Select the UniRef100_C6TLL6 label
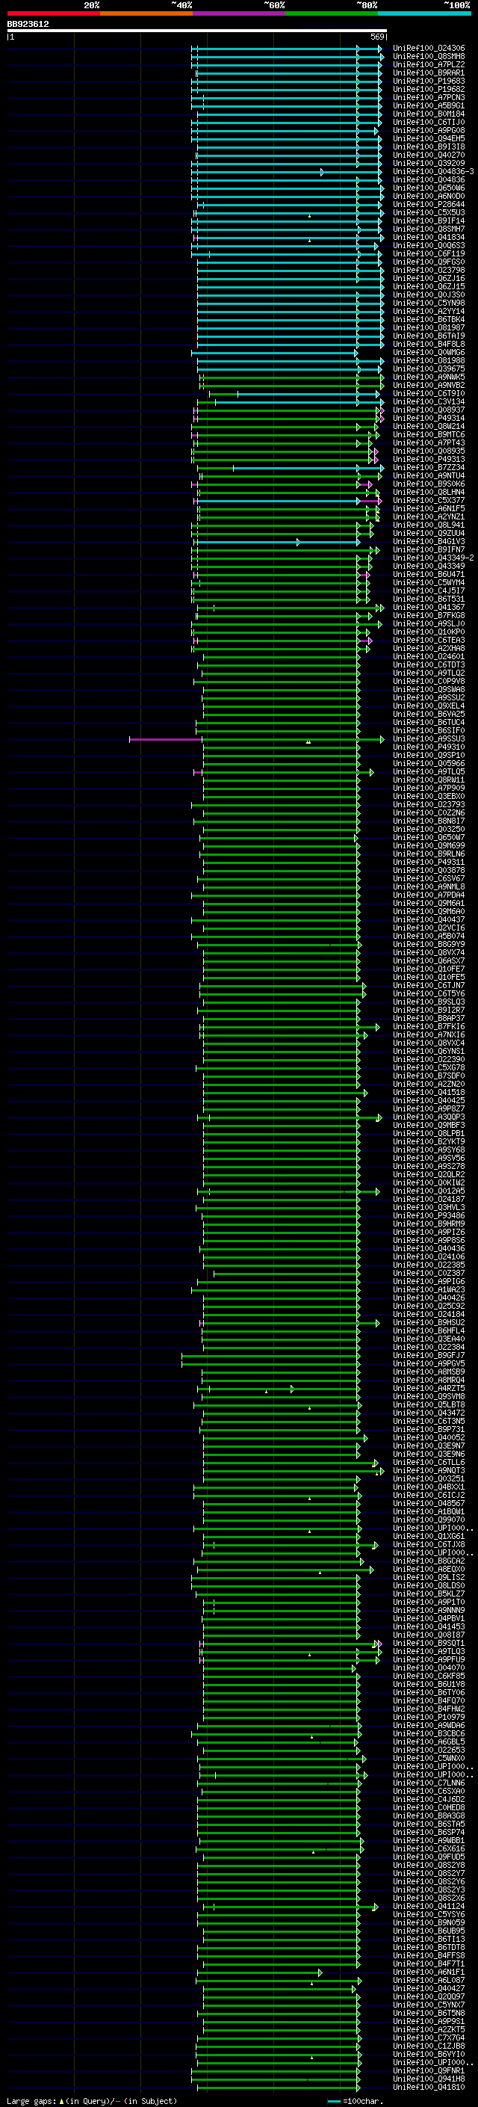The image size is (478, 2107). 429,1463
